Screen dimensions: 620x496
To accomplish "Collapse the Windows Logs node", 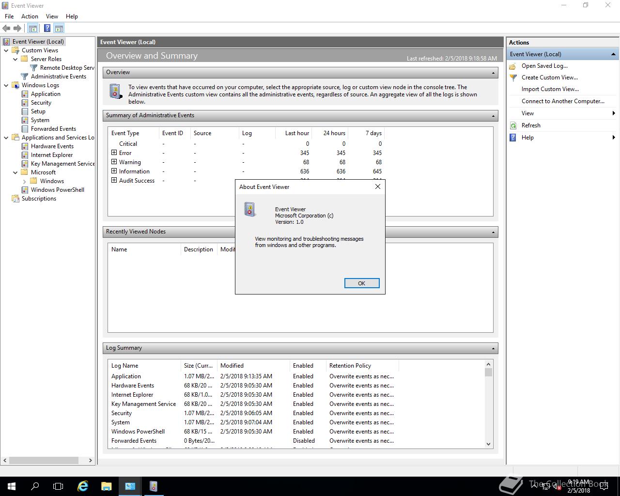I will coord(6,85).
